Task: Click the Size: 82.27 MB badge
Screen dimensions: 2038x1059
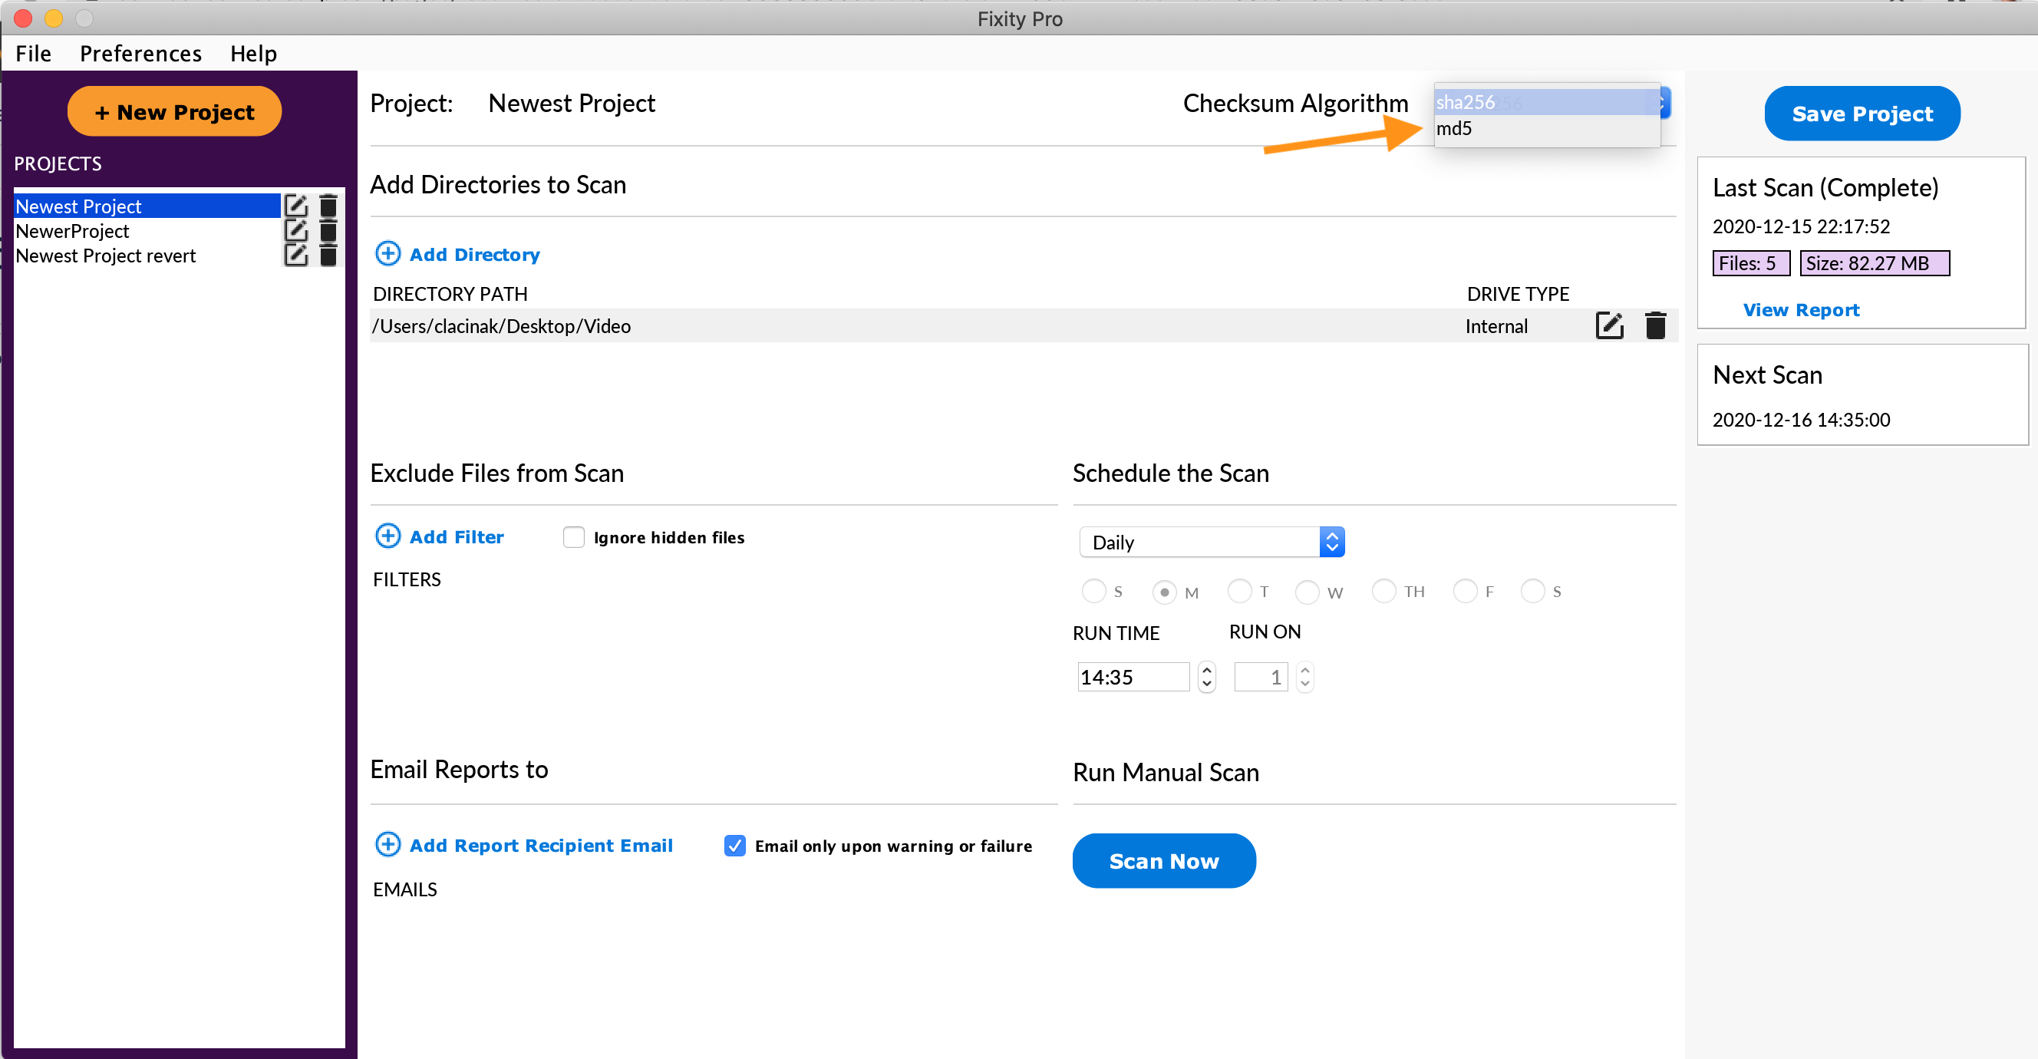Action: [x=1875, y=262]
